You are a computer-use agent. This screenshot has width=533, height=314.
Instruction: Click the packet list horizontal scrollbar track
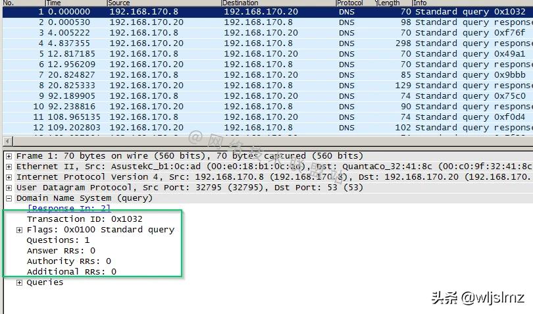(273, 141)
